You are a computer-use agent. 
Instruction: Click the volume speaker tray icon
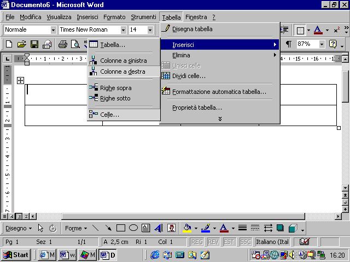(x=291, y=254)
